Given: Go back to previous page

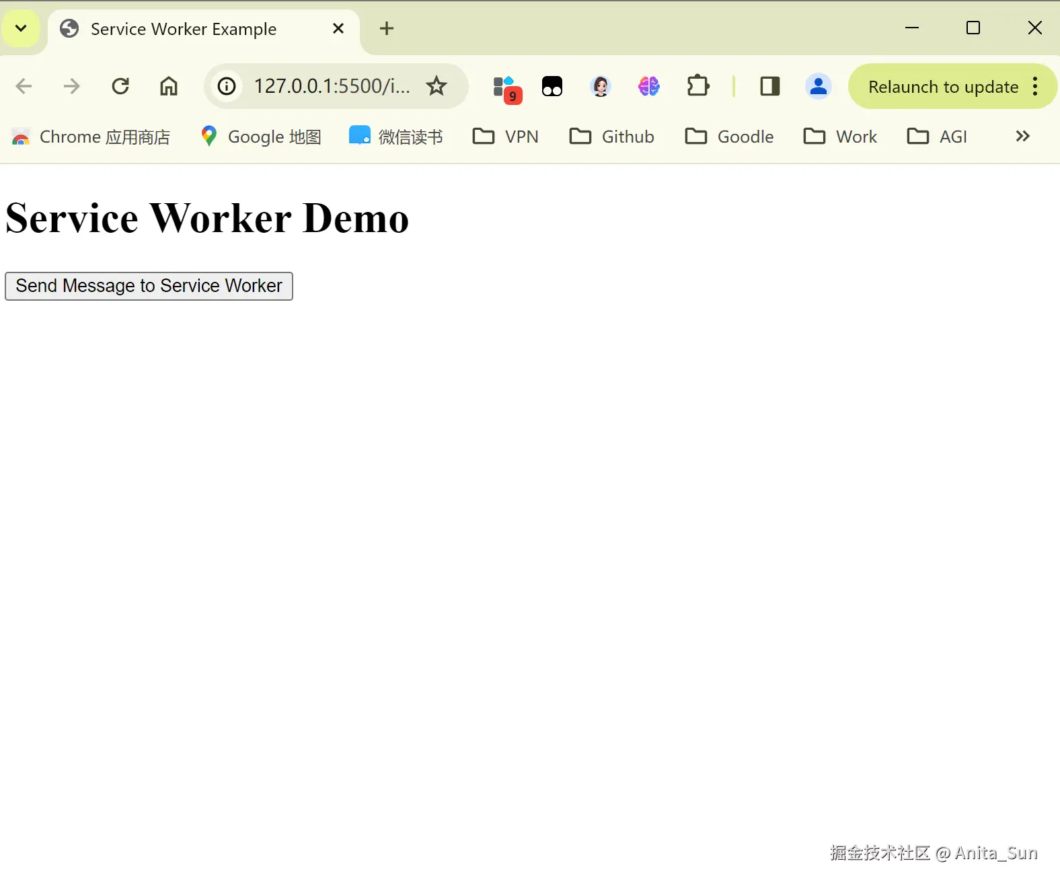Looking at the screenshot, I should pyautogui.click(x=24, y=86).
